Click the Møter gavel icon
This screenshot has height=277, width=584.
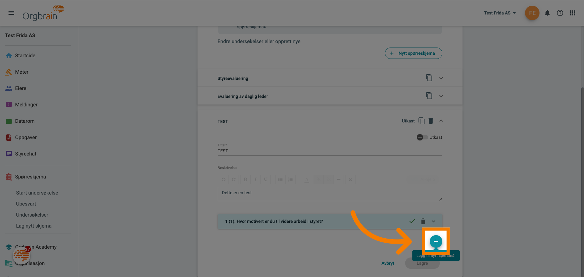click(9, 72)
